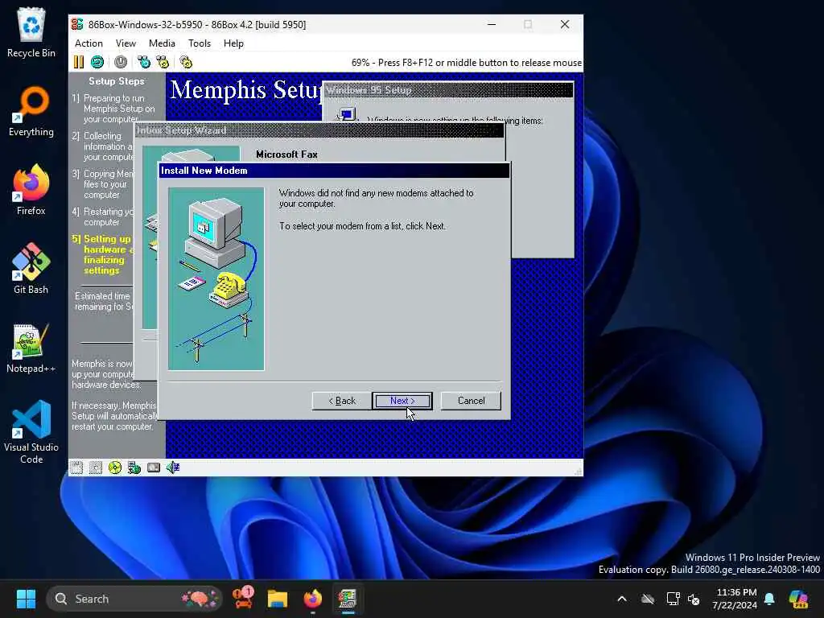
Task: Click the OneDrive cloud tray icon
Action: (x=648, y=599)
